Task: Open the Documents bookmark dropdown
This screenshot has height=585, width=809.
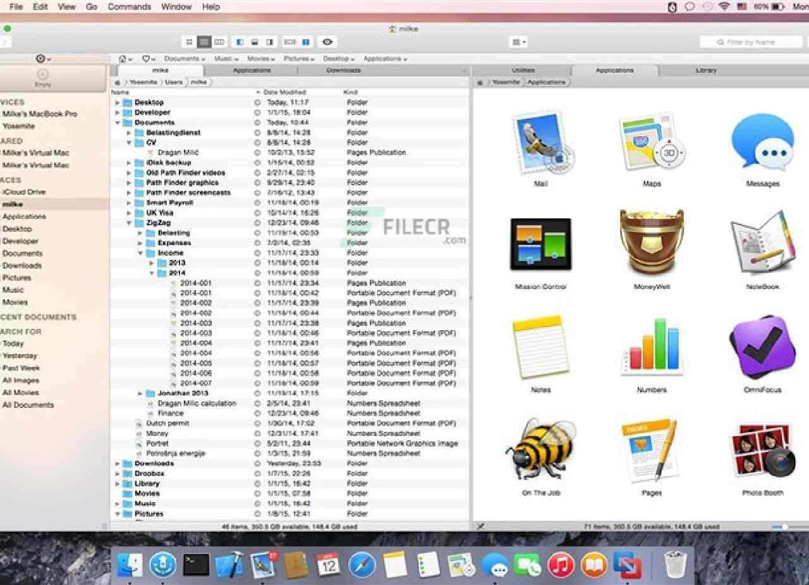Action: click(184, 58)
